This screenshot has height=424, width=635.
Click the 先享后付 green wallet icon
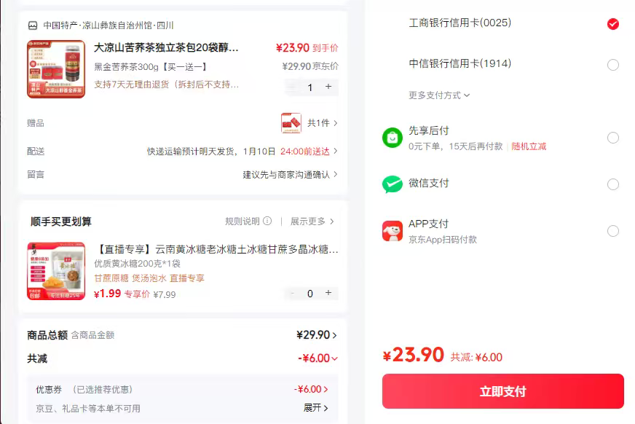click(391, 136)
